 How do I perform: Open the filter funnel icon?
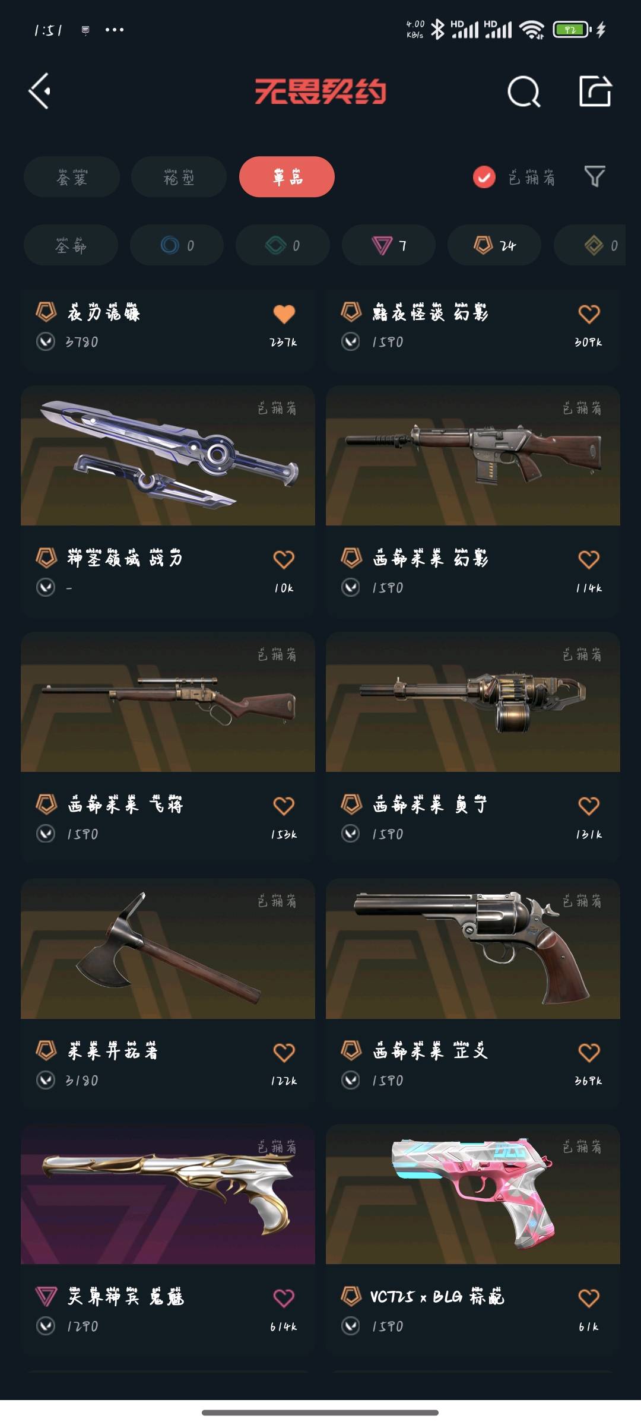pyautogui.click(x=595, y=177)
